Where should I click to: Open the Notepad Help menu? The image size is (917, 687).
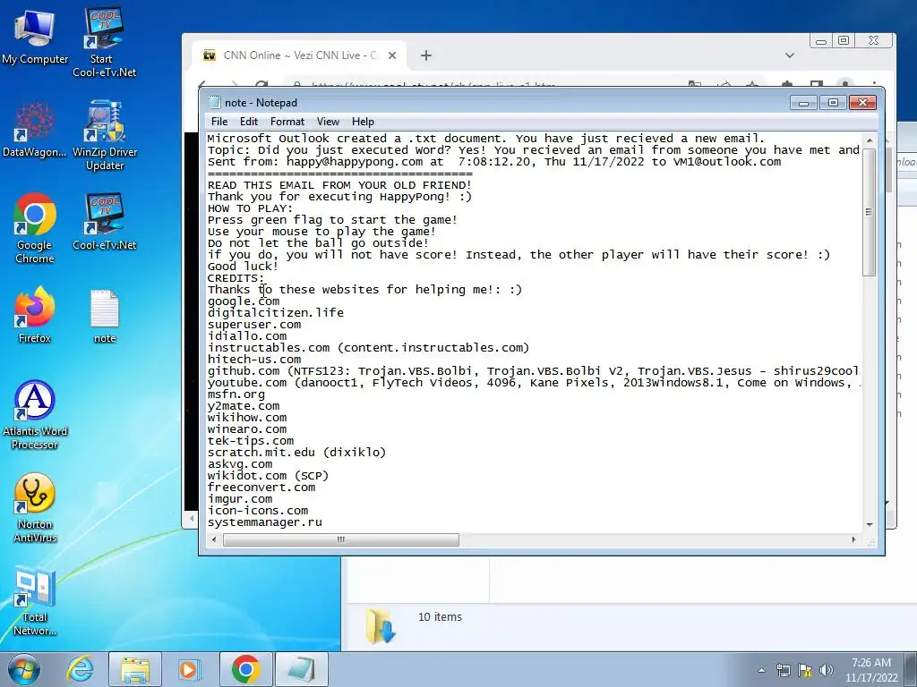pyautogui.click(x=363, y=122)
